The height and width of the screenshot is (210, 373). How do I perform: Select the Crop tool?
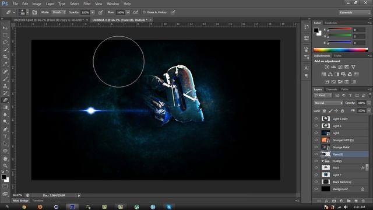pos(5,57)
